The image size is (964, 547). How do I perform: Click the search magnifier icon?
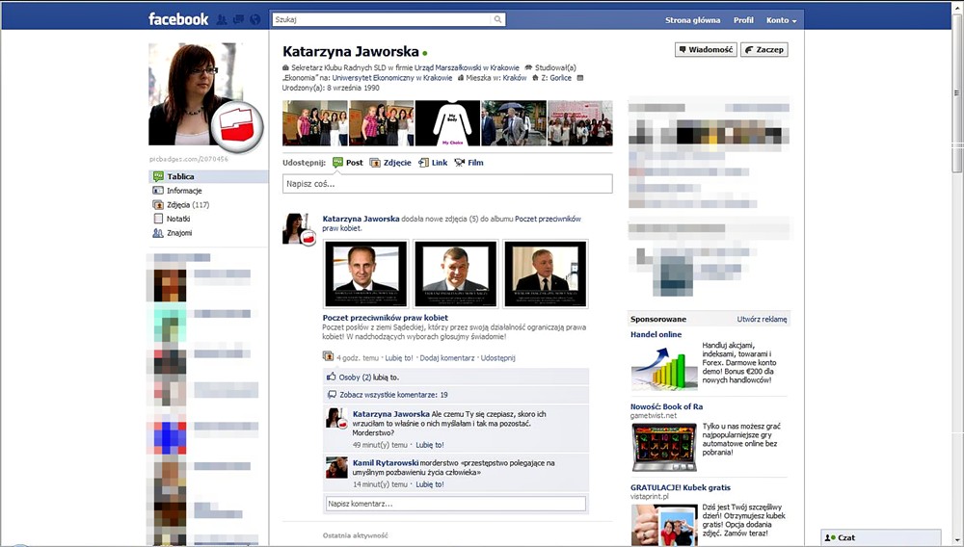[497, 19]
